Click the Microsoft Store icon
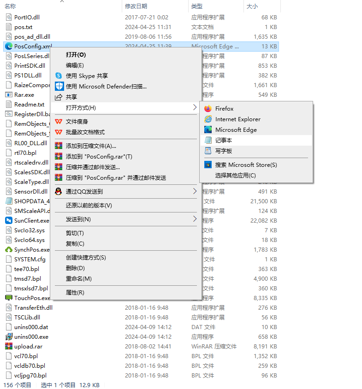Screen dimensions: 362x389 coord(208,165)
